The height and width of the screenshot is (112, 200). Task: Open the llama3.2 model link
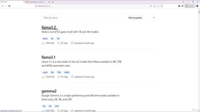pos(49,27)
